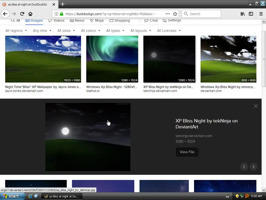Expand the All colors filter

coord(91,31)
